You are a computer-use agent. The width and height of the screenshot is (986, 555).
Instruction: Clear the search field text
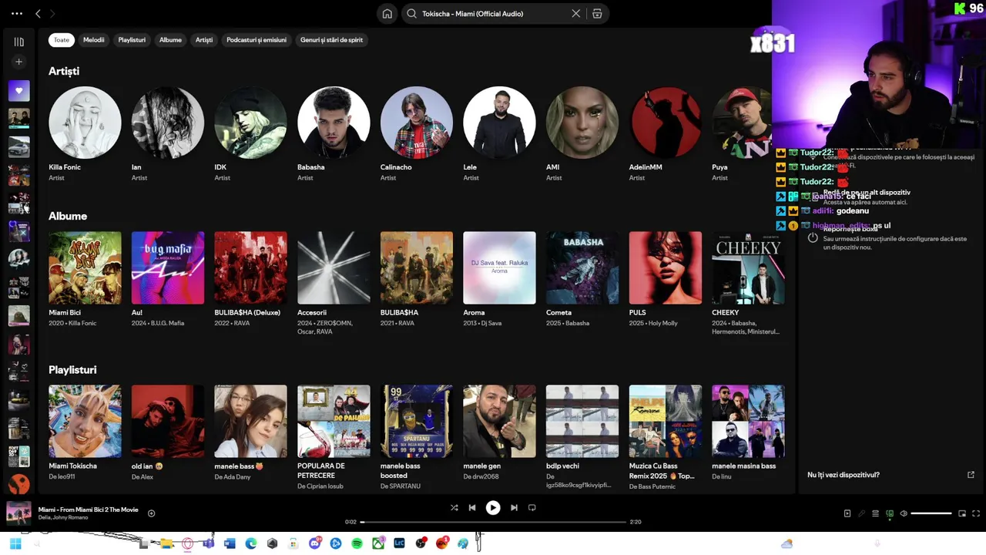coord(575,14)
